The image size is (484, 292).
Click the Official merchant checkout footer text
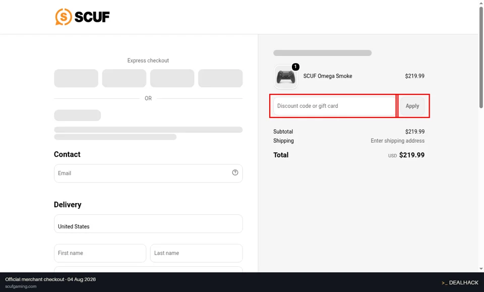coord(50,279)
